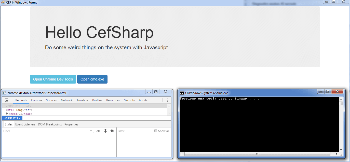
Task: Enable the Show all checkbox
Action: click(156, 131)
